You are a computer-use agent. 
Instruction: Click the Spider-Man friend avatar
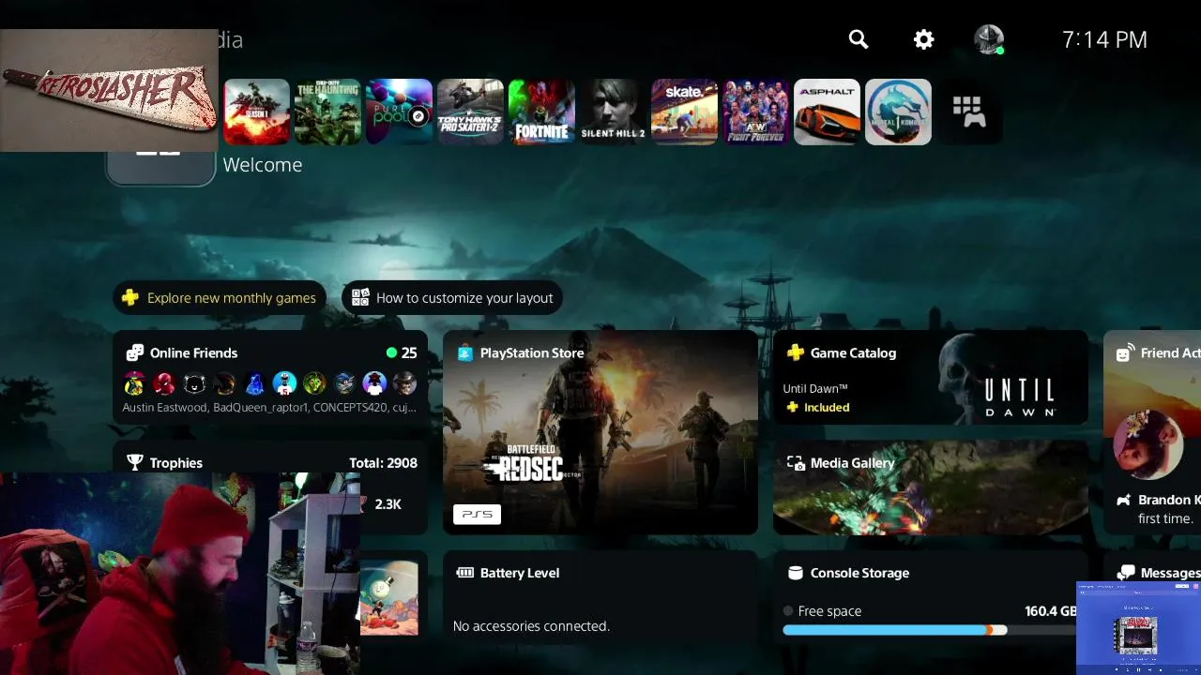point(165,382)
